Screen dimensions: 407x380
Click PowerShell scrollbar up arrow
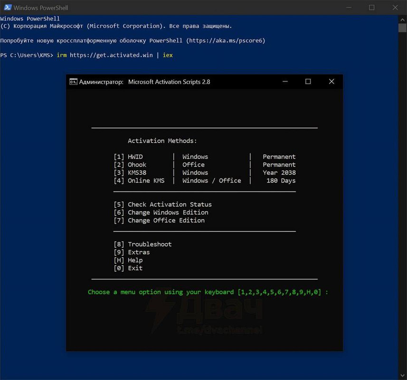[x=402, y=19]
